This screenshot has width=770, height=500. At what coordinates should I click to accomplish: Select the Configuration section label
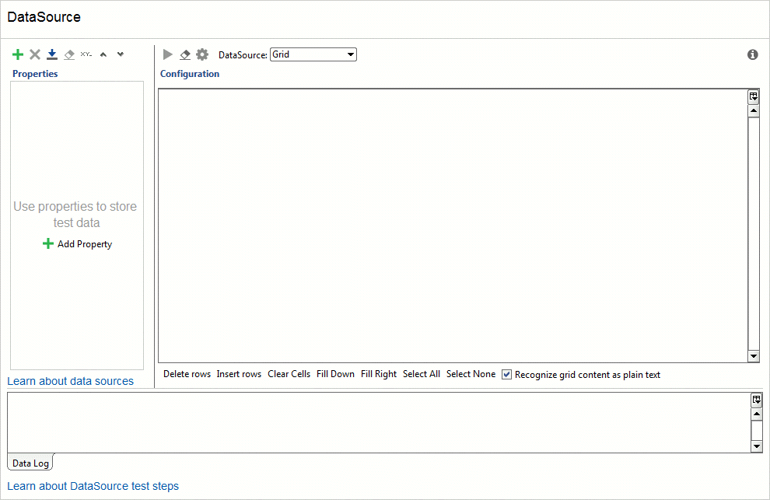(x=189, y=73)
